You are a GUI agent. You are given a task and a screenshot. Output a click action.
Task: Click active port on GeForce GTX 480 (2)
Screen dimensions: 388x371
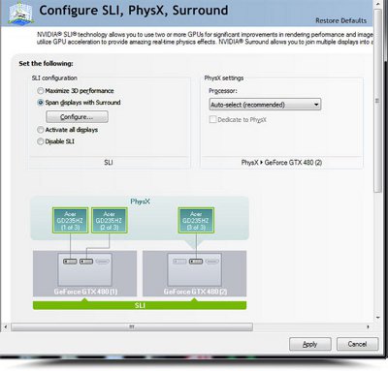[196, 262]
